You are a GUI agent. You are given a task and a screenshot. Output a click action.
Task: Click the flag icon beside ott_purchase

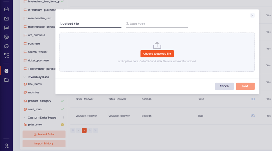coord(25,35)
